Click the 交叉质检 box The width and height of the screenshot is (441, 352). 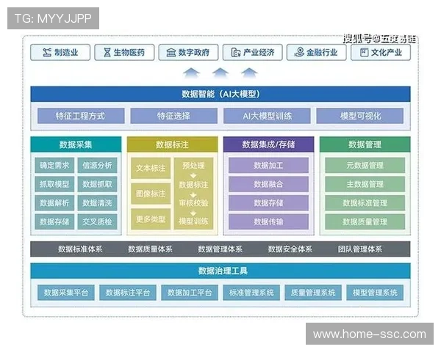(97, 221)
